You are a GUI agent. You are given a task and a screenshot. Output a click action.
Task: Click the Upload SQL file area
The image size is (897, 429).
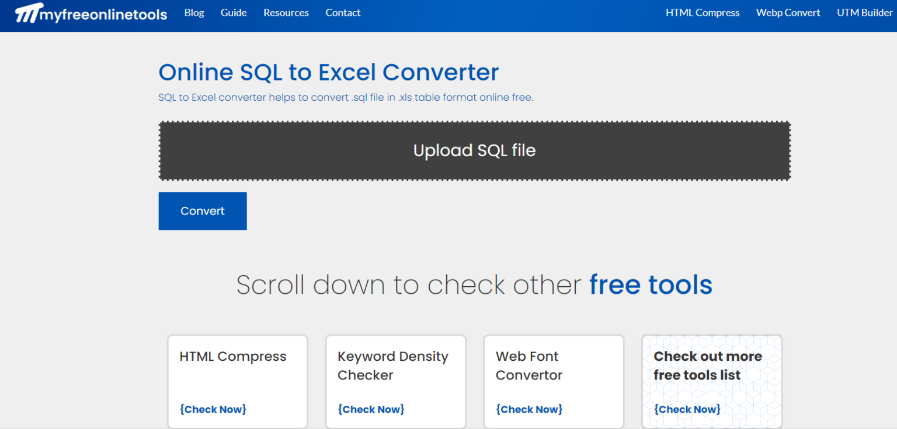point(474,150)
